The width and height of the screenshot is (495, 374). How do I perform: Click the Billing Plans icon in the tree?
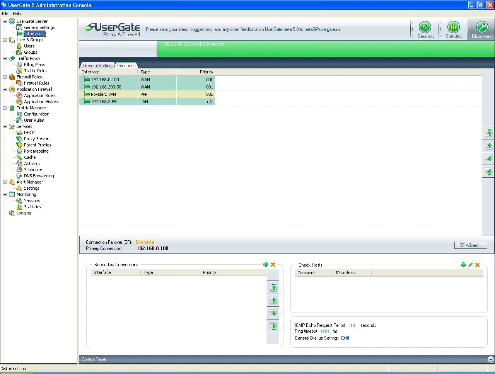point(19,65)
